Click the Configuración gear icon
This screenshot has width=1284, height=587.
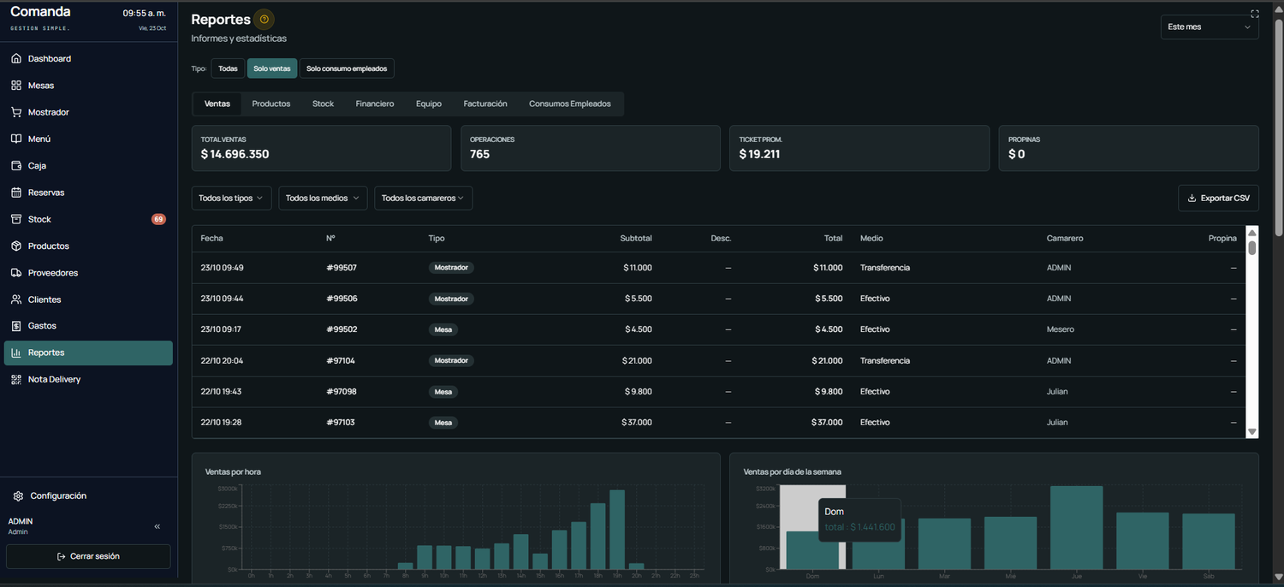(18, 495)
